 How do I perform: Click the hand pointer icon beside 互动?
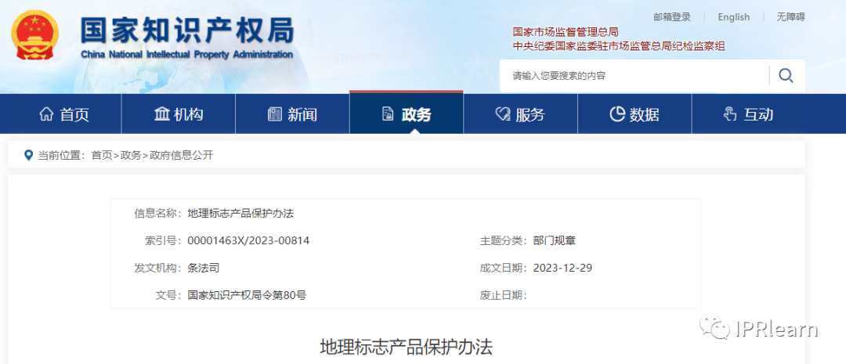pos(729,114)
